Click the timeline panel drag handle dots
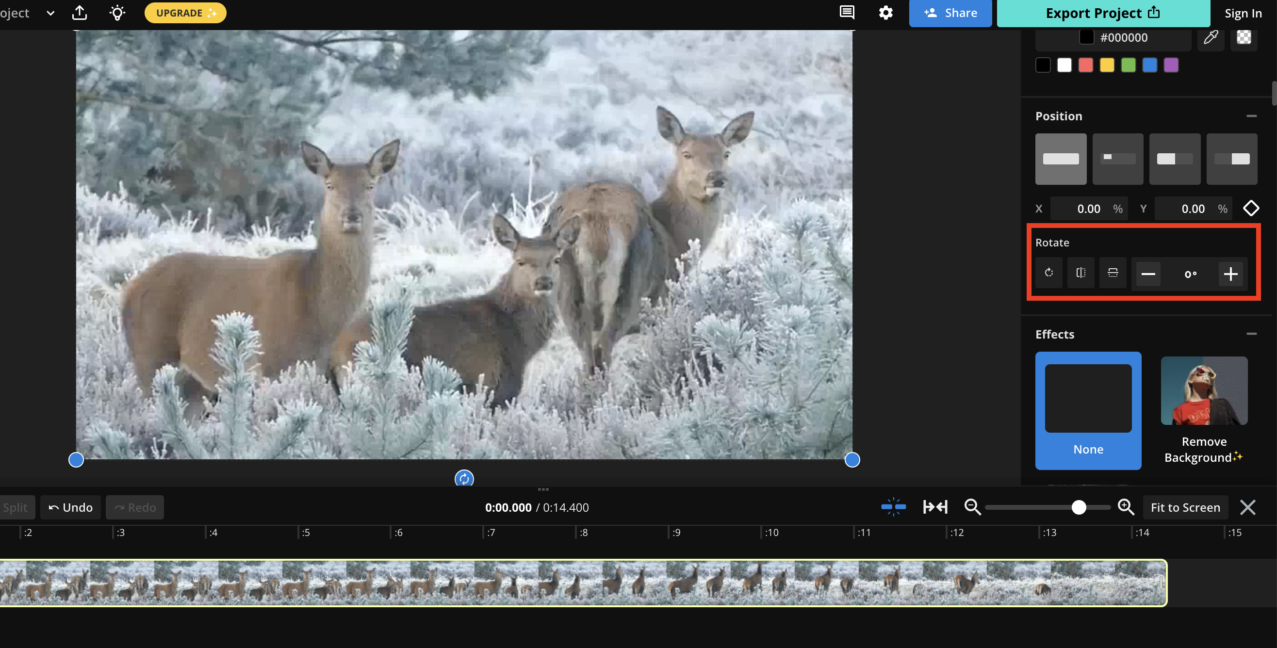 point(543,489)
